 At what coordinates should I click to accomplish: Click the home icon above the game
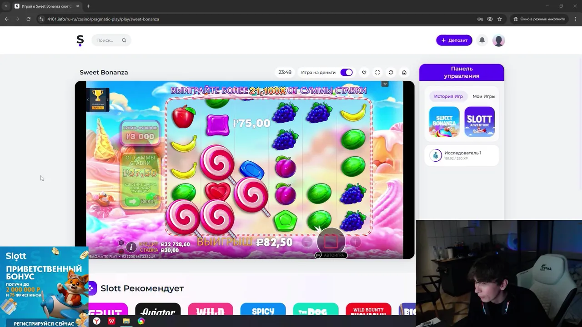[404, 72]
